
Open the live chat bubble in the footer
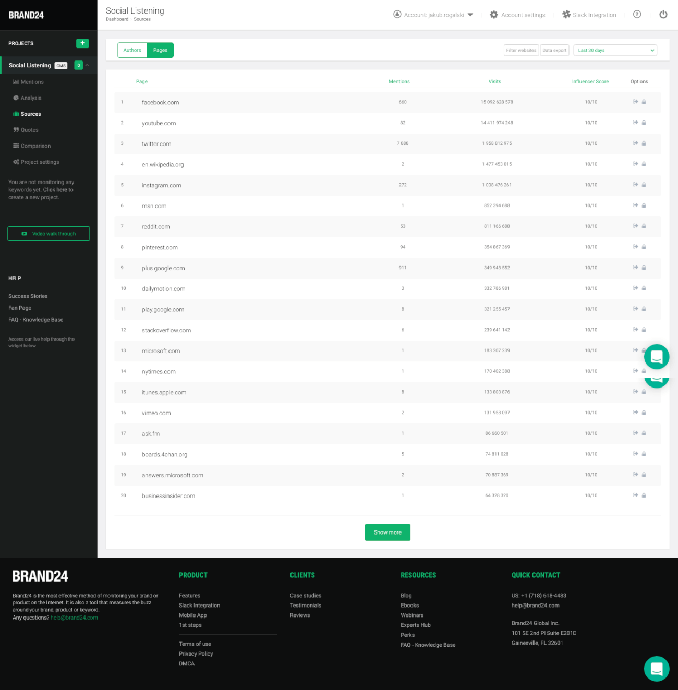click(657, 669)
